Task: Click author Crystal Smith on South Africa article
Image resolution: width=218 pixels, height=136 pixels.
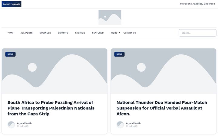Action: point(24,123)
